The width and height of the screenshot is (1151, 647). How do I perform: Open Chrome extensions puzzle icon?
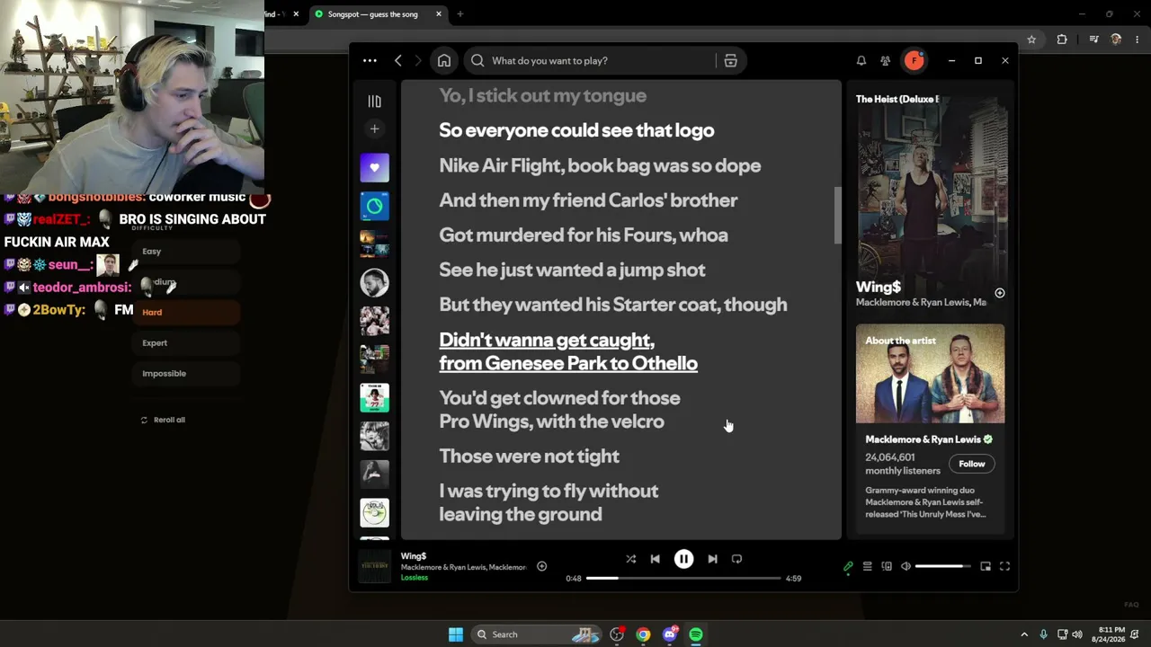pyautogui.click(x=1062, y=40)
